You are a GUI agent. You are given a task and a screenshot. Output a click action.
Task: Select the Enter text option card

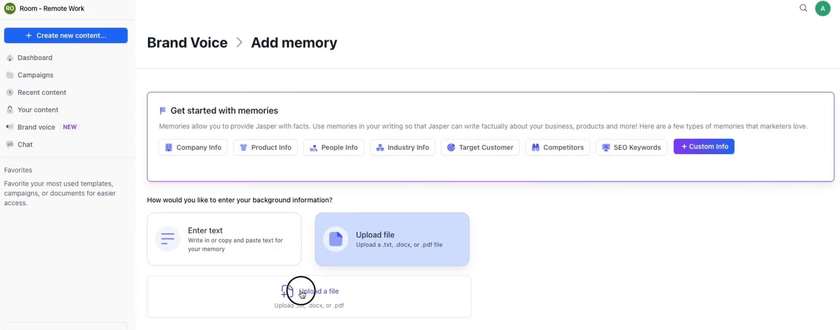224,239
